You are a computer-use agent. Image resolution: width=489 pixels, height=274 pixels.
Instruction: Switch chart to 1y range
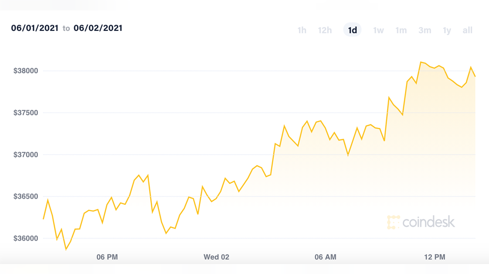447,30
